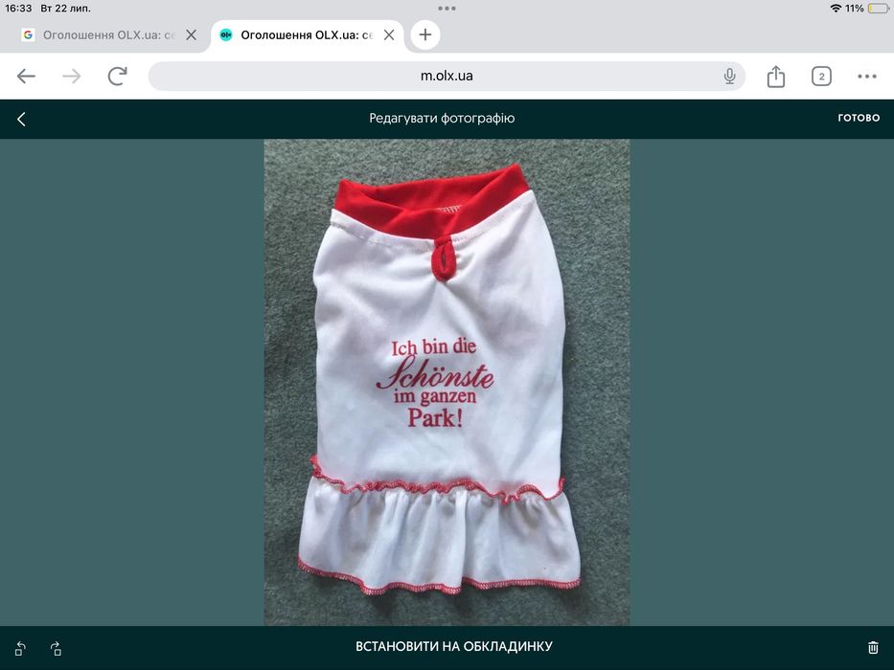Tap the browser share icon
894x670 pixels.
click(x=776, y=76)
